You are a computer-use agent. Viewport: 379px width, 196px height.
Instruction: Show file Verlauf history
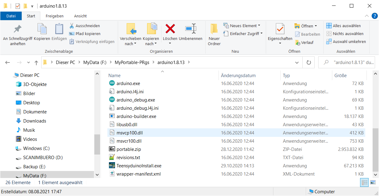point(304,42)
